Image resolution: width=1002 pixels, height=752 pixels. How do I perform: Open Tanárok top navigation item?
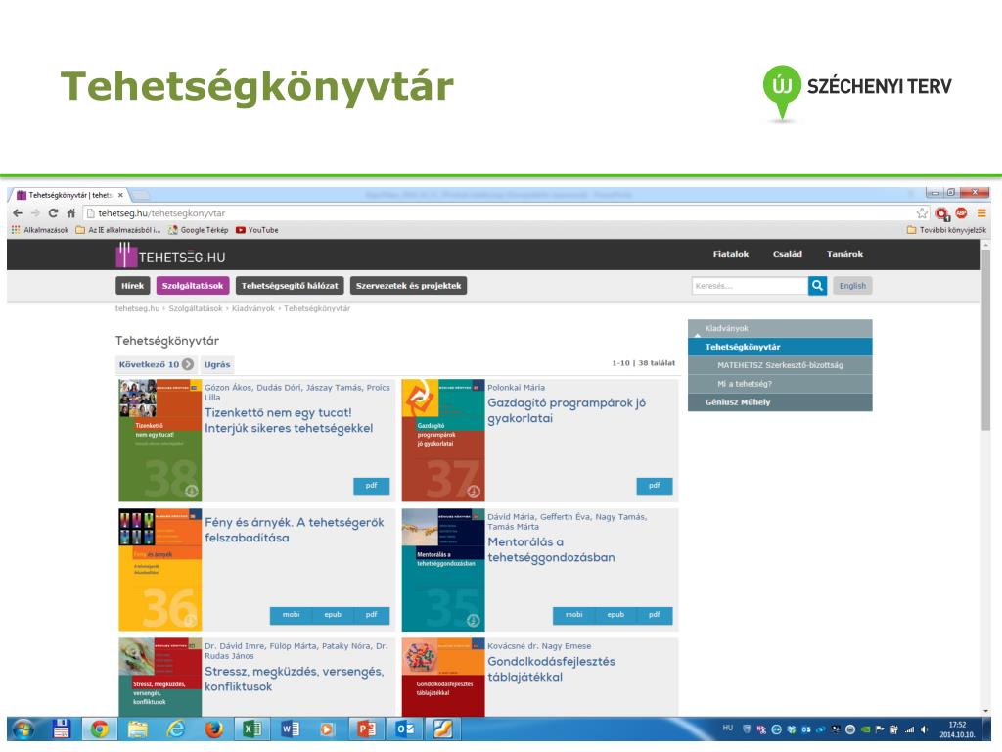[844, 254]
